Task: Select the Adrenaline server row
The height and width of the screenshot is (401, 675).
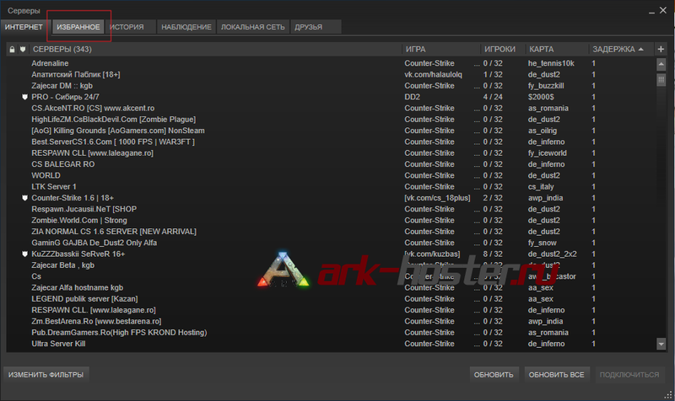Action: [x=330, y=63]
